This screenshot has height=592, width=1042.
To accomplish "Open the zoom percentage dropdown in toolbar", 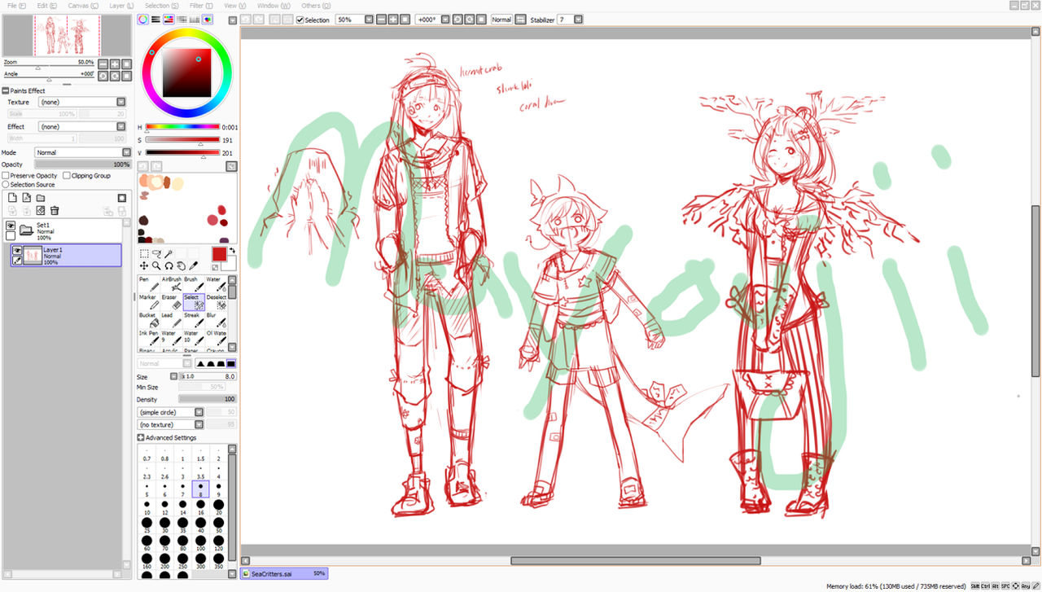I will click(369, 20).
